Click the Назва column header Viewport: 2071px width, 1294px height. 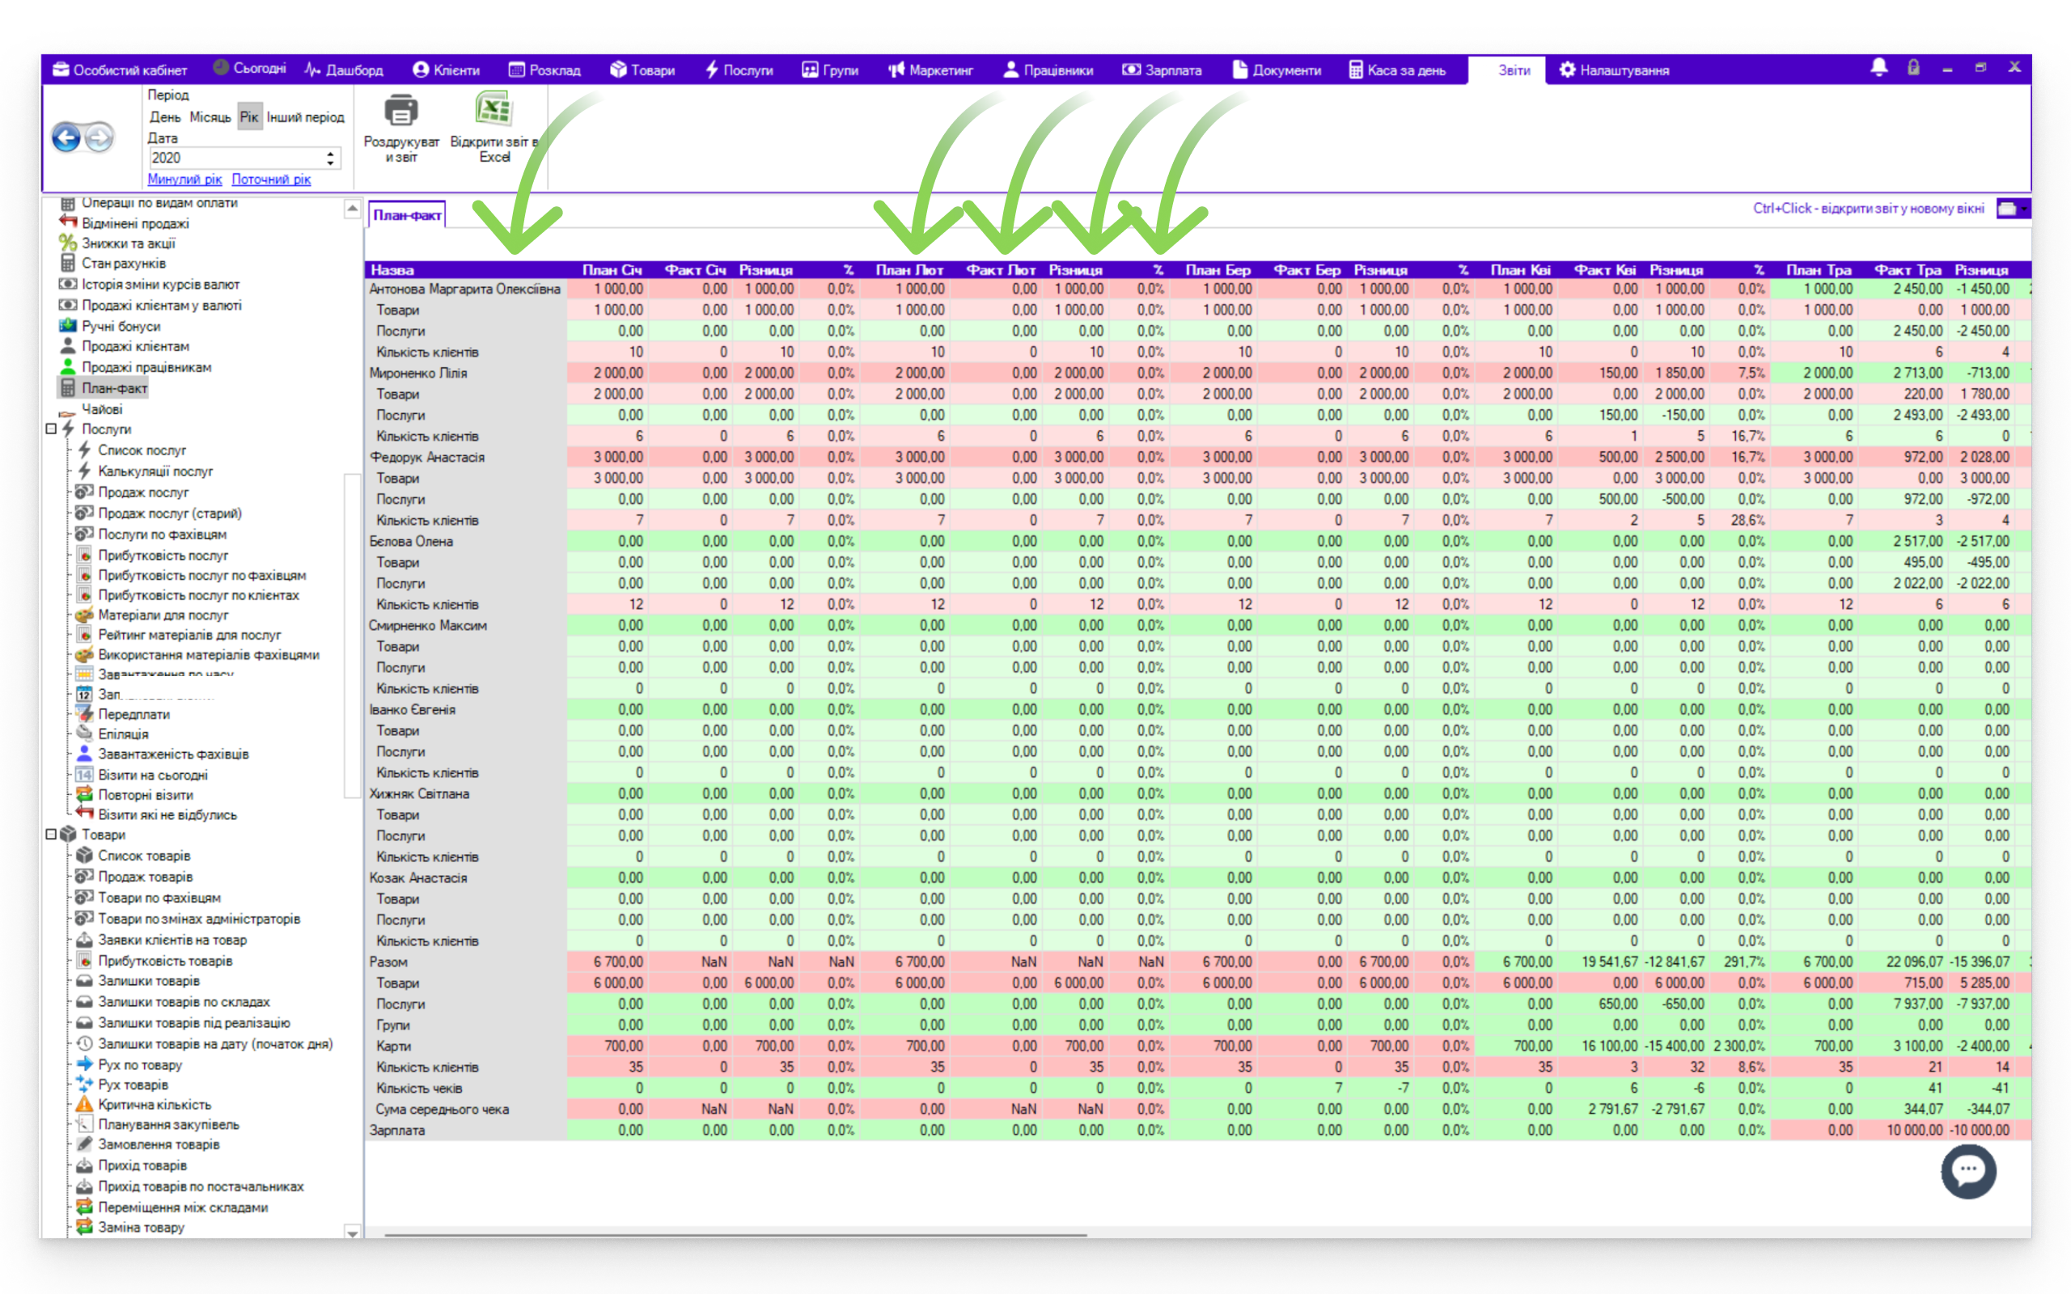(464, 269)
